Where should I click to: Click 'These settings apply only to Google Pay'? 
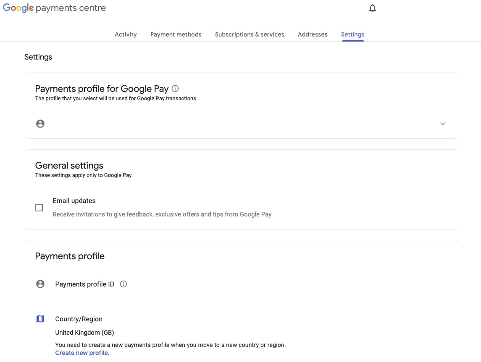[x=83, y=175]
